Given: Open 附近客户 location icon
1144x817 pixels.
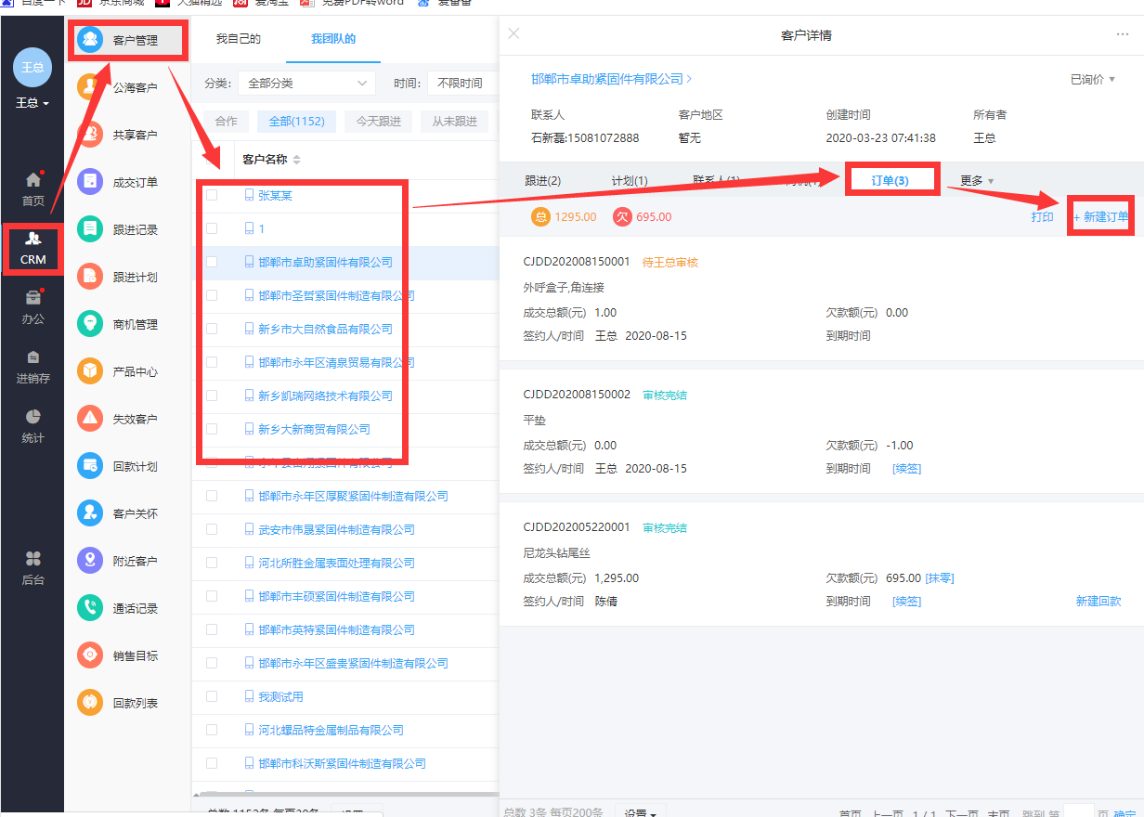Looking at the screenshot, I should (x=90, y=561).
